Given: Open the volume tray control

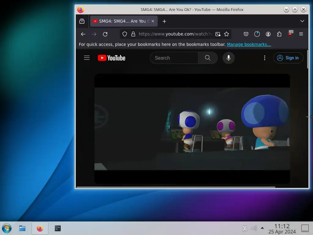Looking at the screenshot, I should 254,228.
